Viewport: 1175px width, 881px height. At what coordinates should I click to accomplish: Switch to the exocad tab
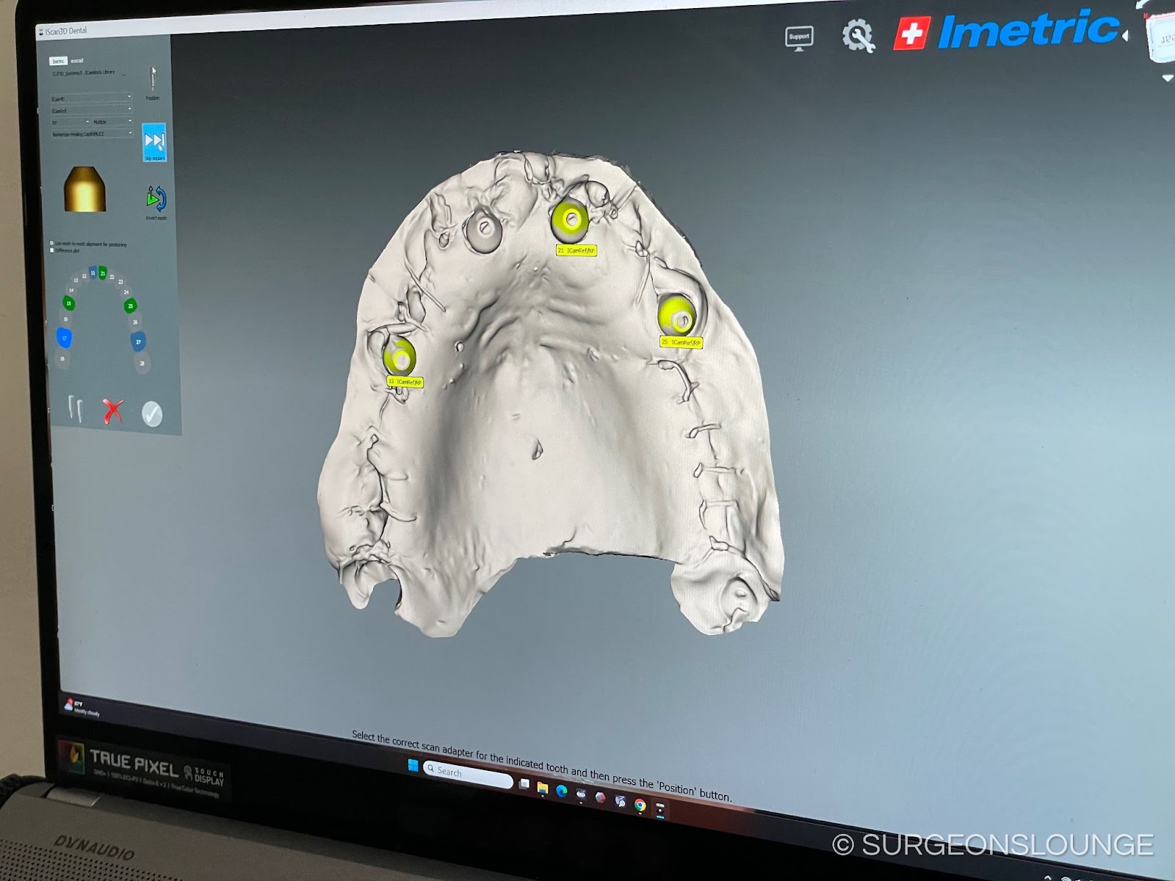coord(77,61)
